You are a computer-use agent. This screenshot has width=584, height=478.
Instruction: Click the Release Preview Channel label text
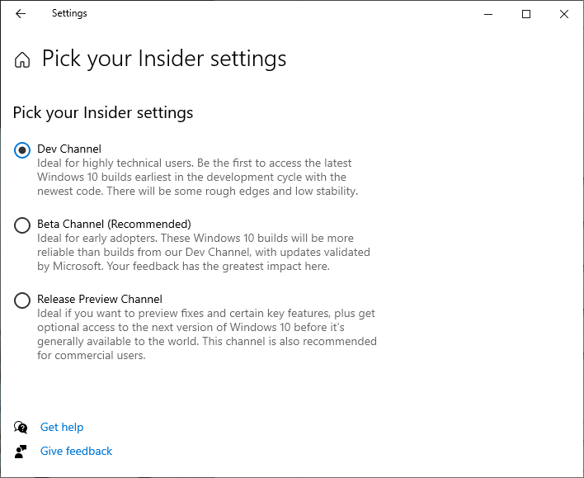[x=100, y=299]
